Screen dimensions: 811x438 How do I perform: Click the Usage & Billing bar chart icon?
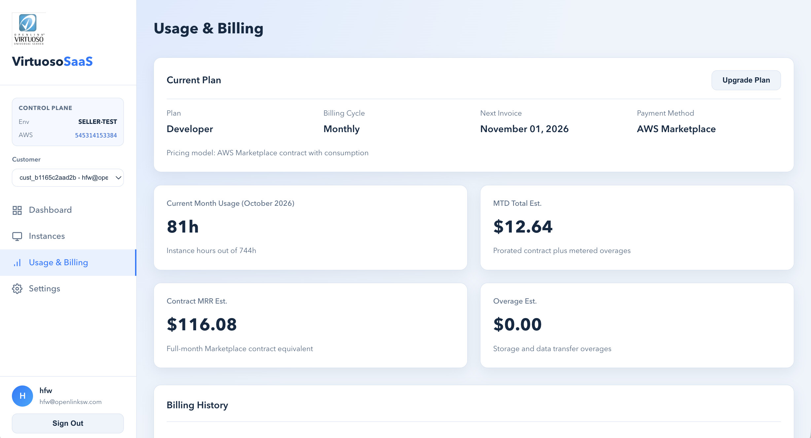click(17, 263)
